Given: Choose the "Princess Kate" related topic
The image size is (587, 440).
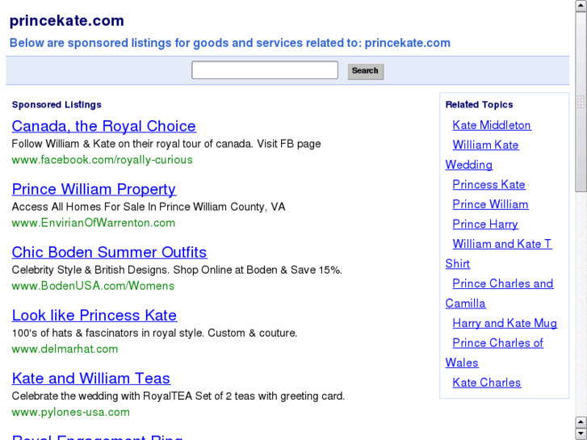Looking at the screenshot, I should coord(488,185).
